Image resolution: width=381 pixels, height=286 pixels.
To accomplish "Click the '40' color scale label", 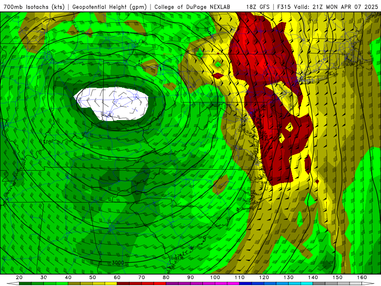I will click(x=68, y=277).
